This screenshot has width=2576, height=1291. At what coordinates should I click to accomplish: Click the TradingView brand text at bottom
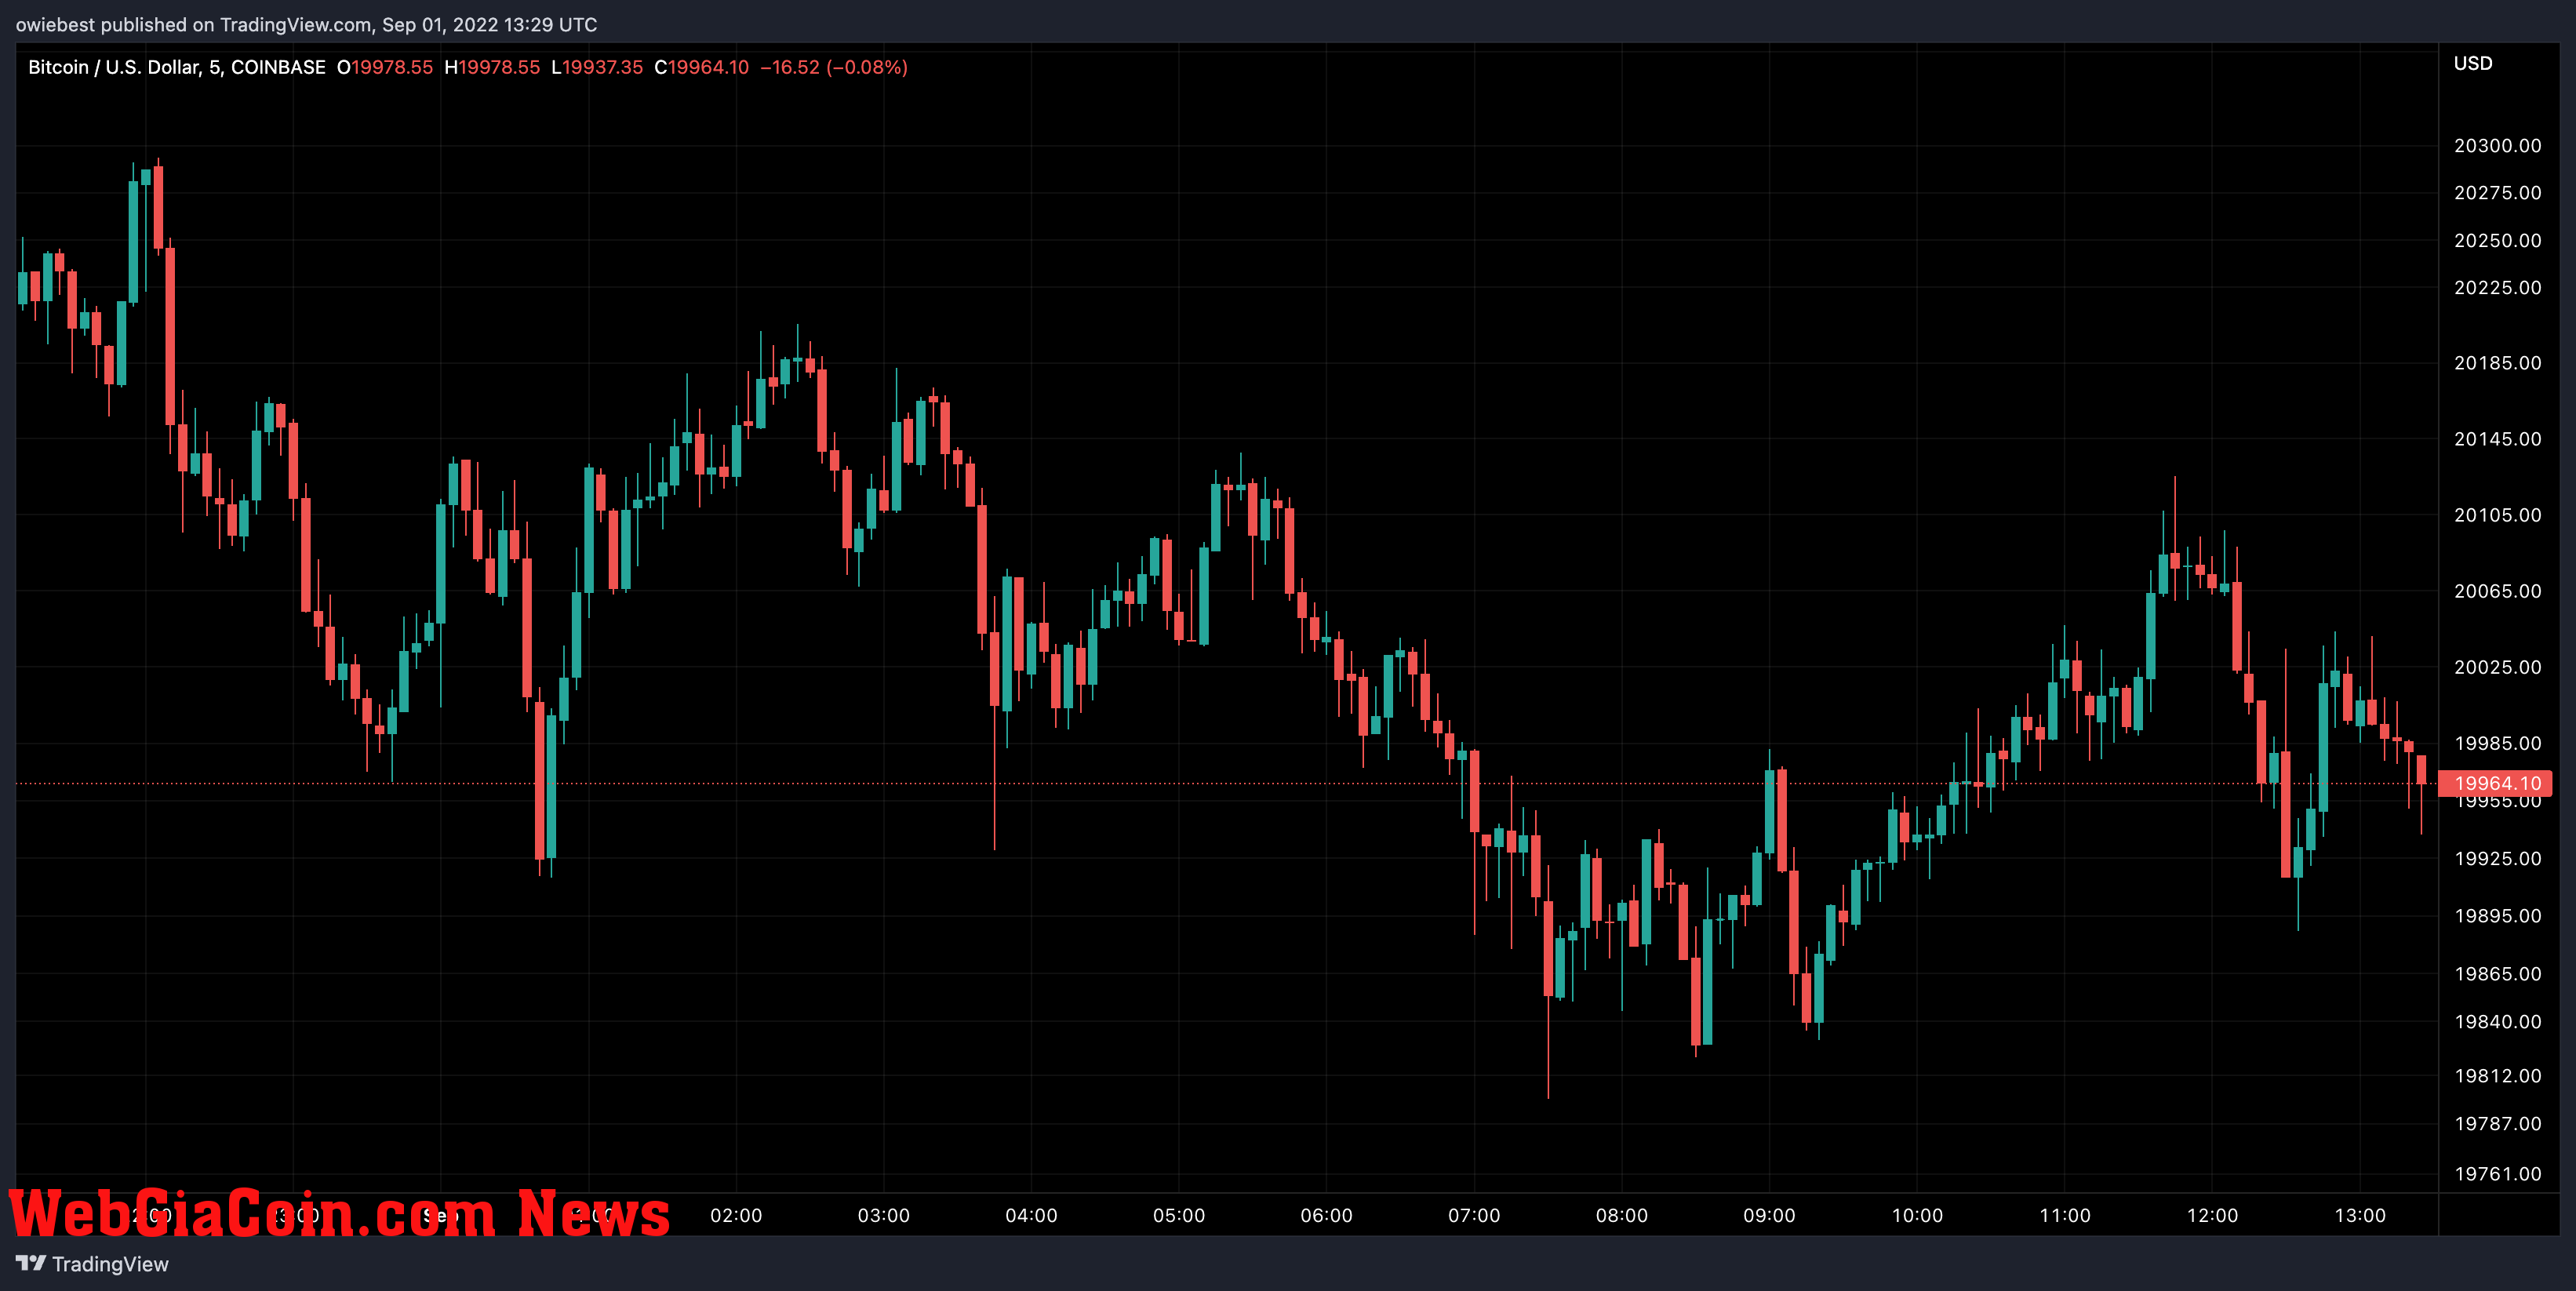click(110, 1264)
